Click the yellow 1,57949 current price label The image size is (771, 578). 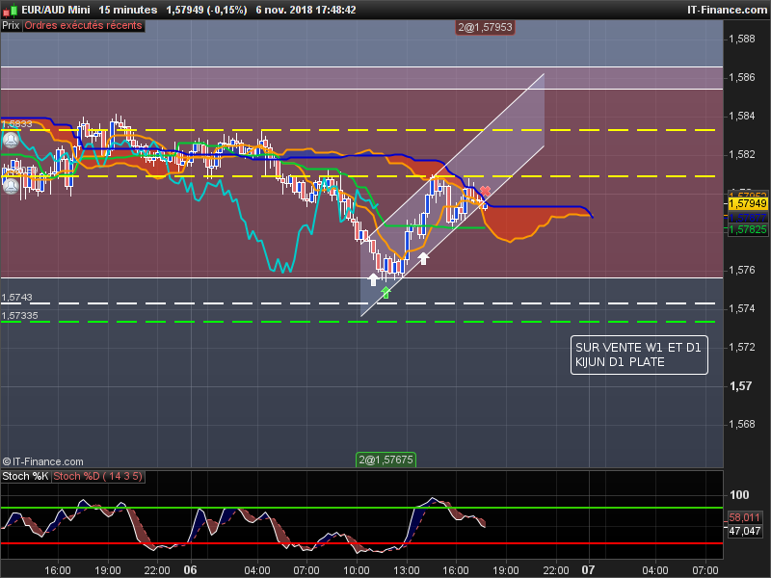748,203
